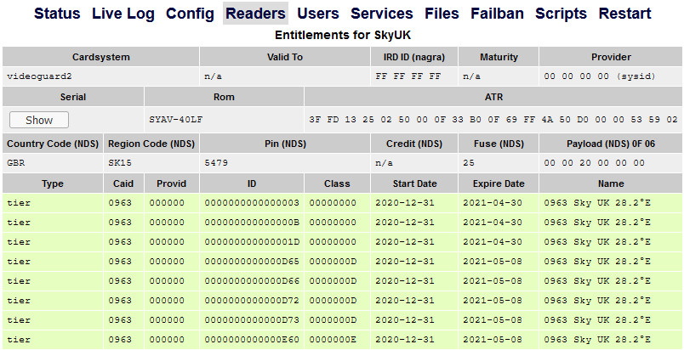684x350 pixels.
Task: Click the Provider header in the top table
Action: [x=611, y=57]
